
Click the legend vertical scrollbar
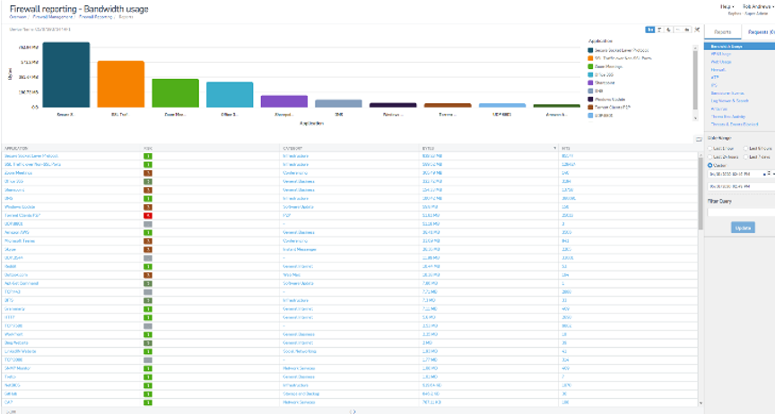coord(695,79)
